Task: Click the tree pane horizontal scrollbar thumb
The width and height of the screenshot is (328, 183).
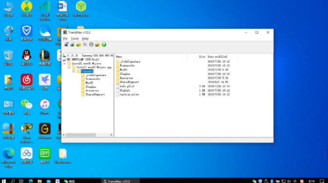Action: point(81,135)
